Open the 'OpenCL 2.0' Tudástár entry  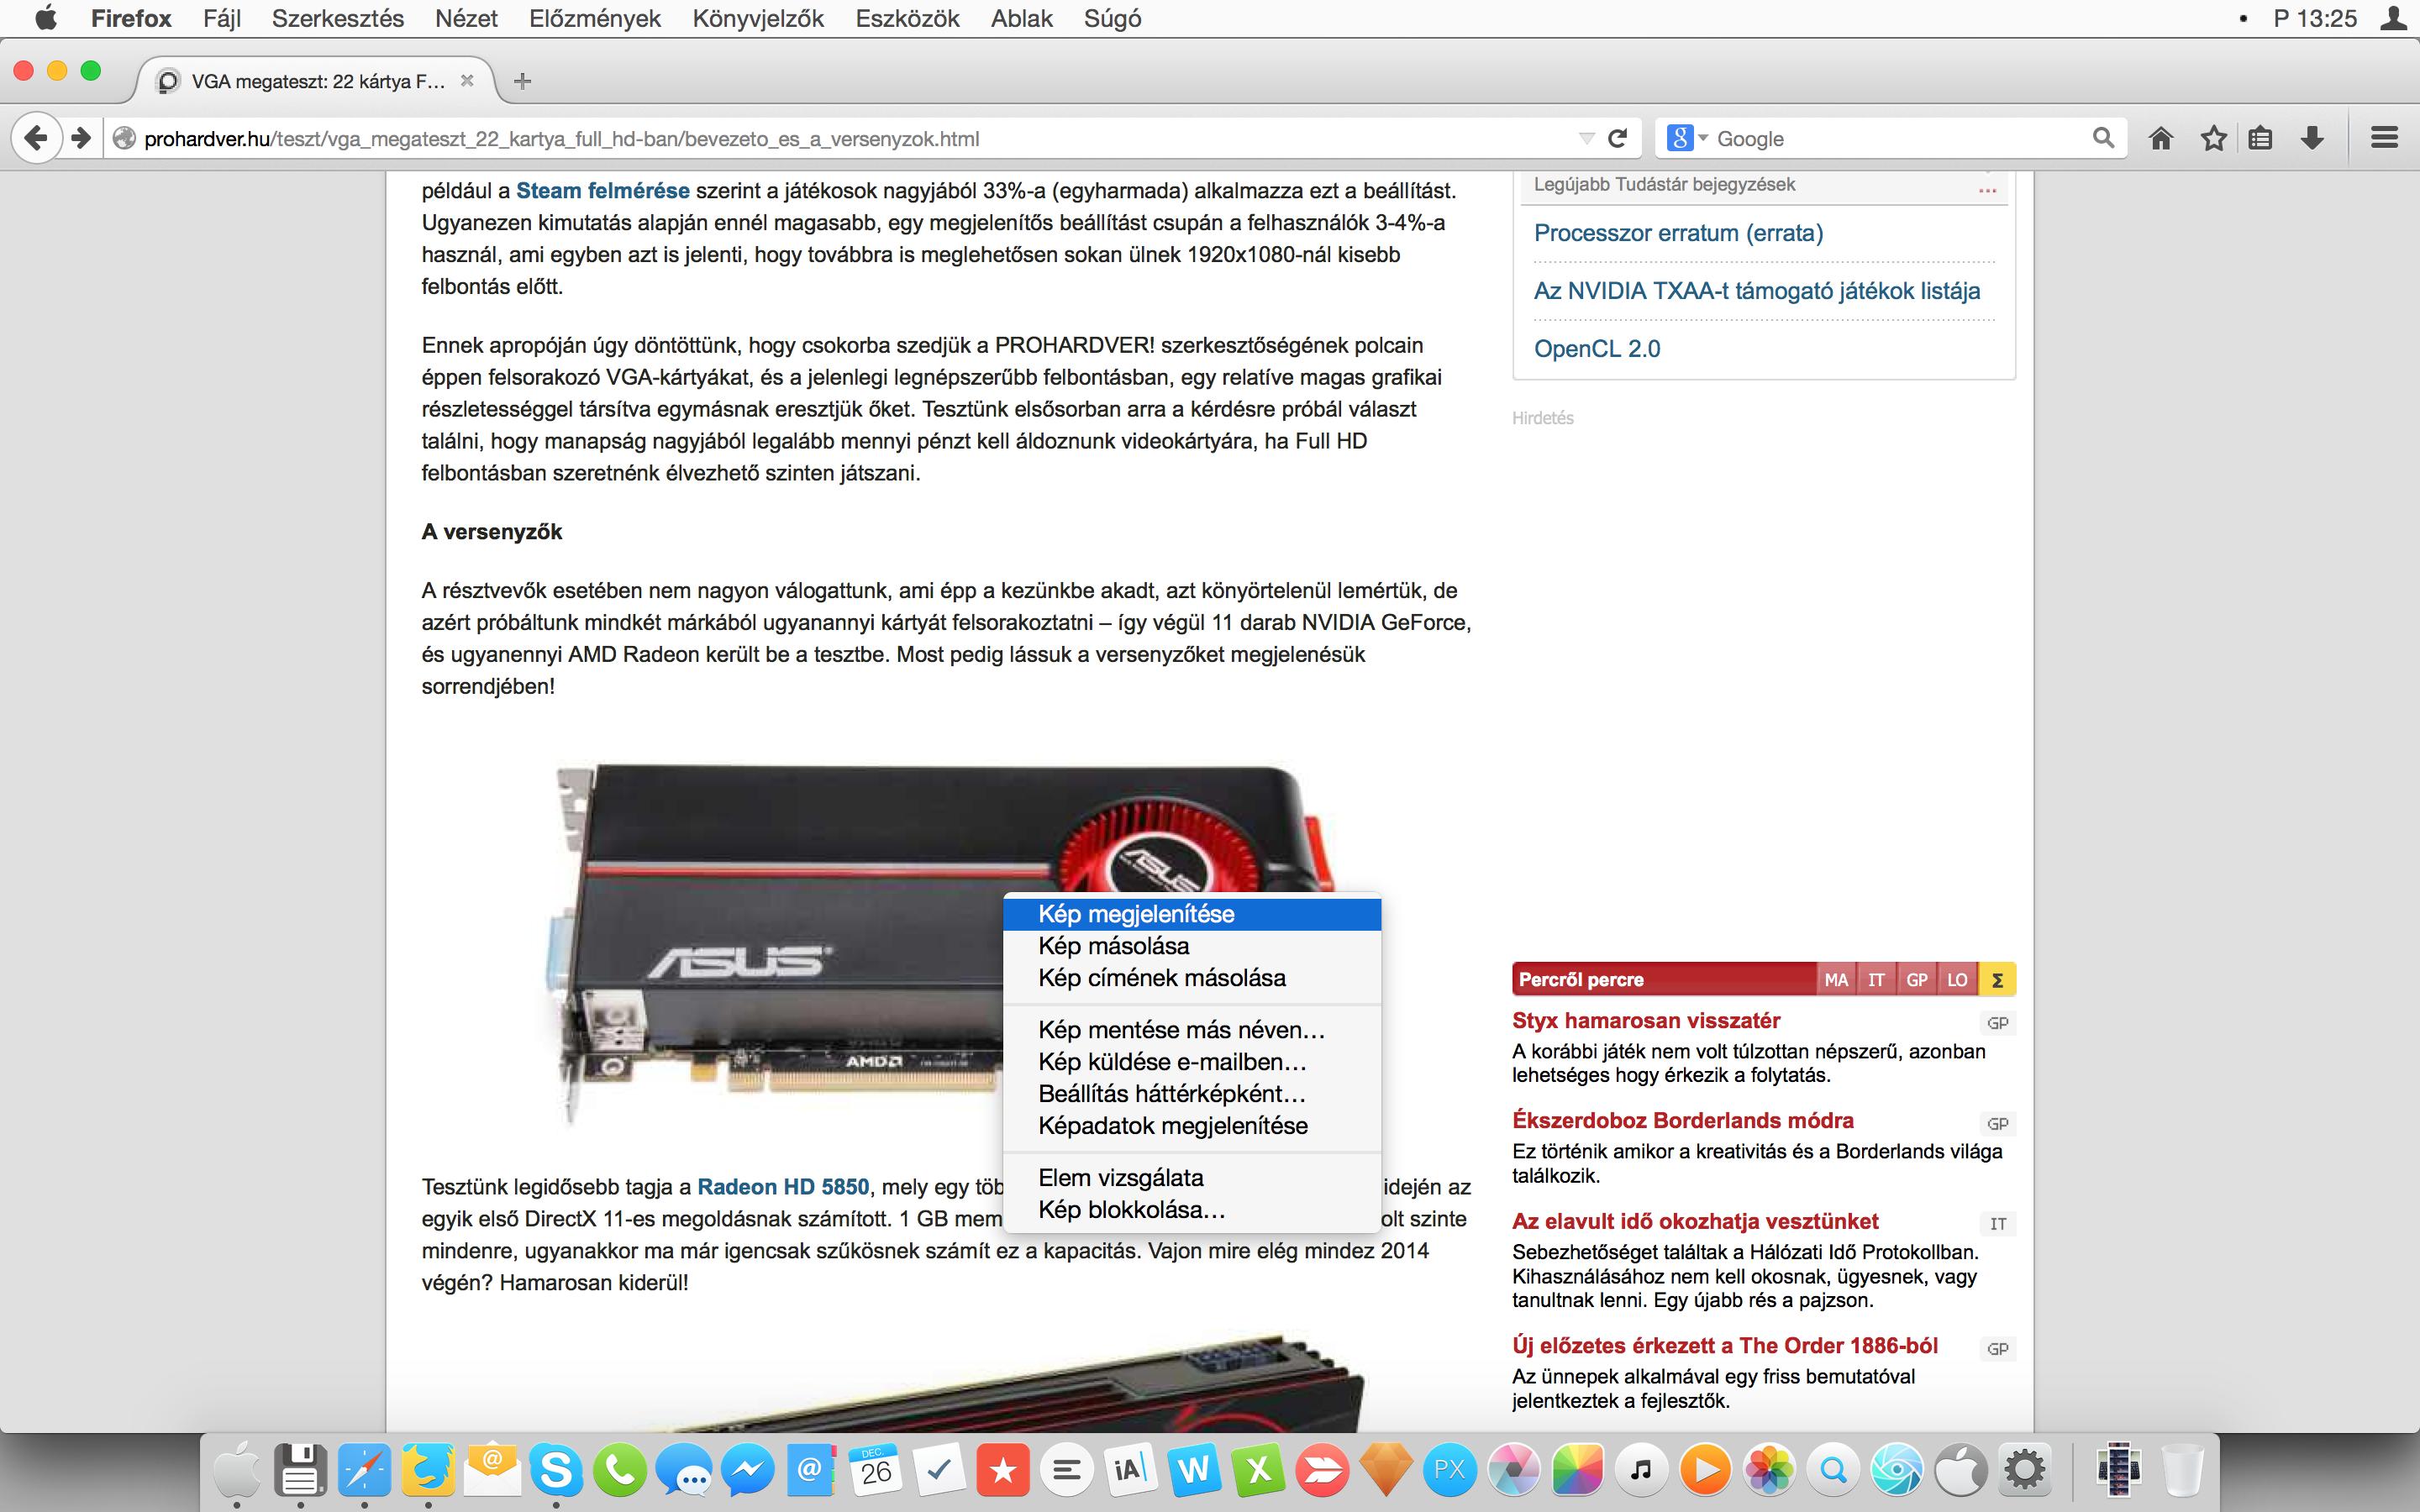point(1597,349)
